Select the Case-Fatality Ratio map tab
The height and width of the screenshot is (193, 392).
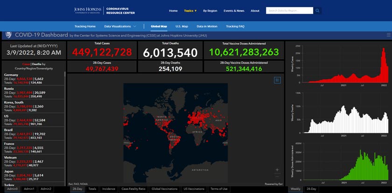click(133, 189)
